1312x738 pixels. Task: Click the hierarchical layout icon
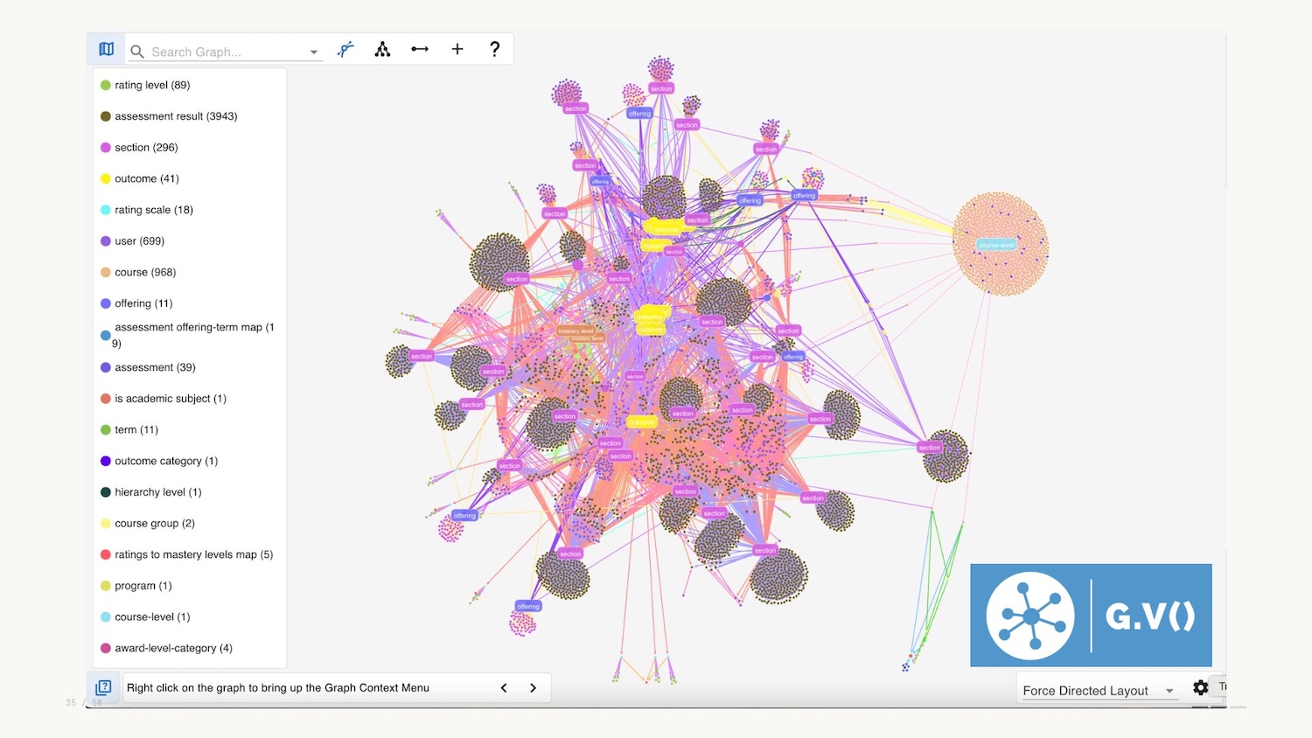coord(382,49)
